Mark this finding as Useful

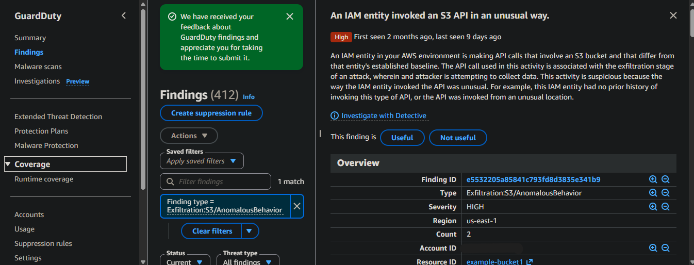click(x=402, y=138)
